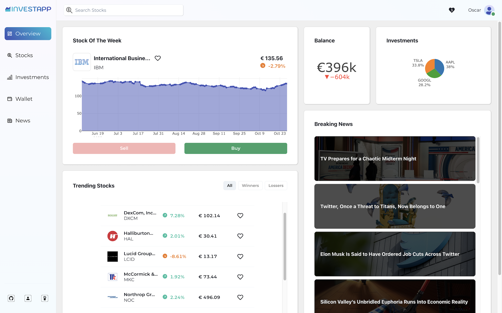Click the Halliburton logo icon
The image size is (502, 313).
[112, 236]
